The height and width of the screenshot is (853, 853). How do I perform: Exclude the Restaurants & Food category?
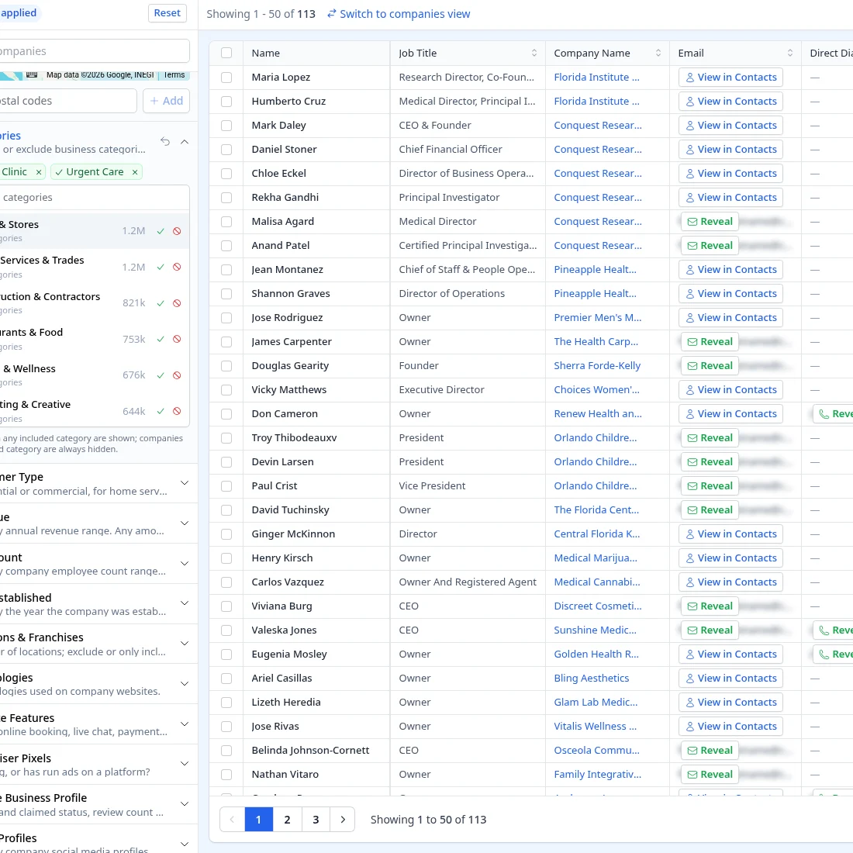coord(177,340)
